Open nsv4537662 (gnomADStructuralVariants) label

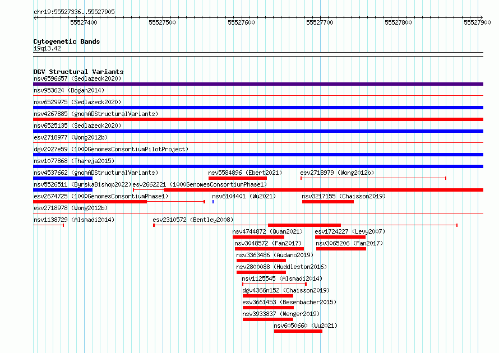(96, 173)
